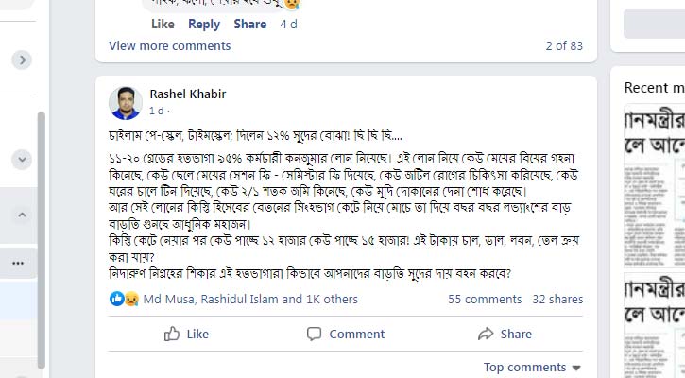Open the post reaction emoji icons
685x378 pixels.
point(124,299)
